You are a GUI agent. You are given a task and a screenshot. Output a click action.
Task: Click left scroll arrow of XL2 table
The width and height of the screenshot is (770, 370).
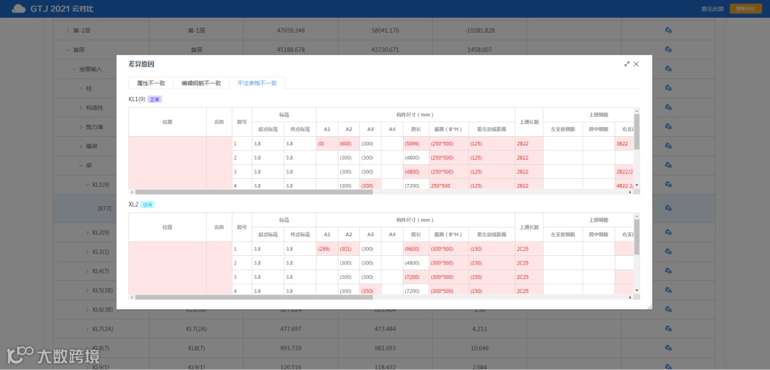point(131,297)
